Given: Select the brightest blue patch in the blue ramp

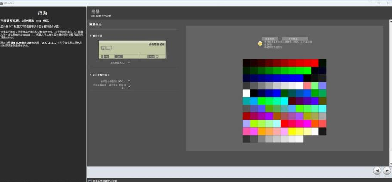Looking at the screenshot, I should [299, 78].
